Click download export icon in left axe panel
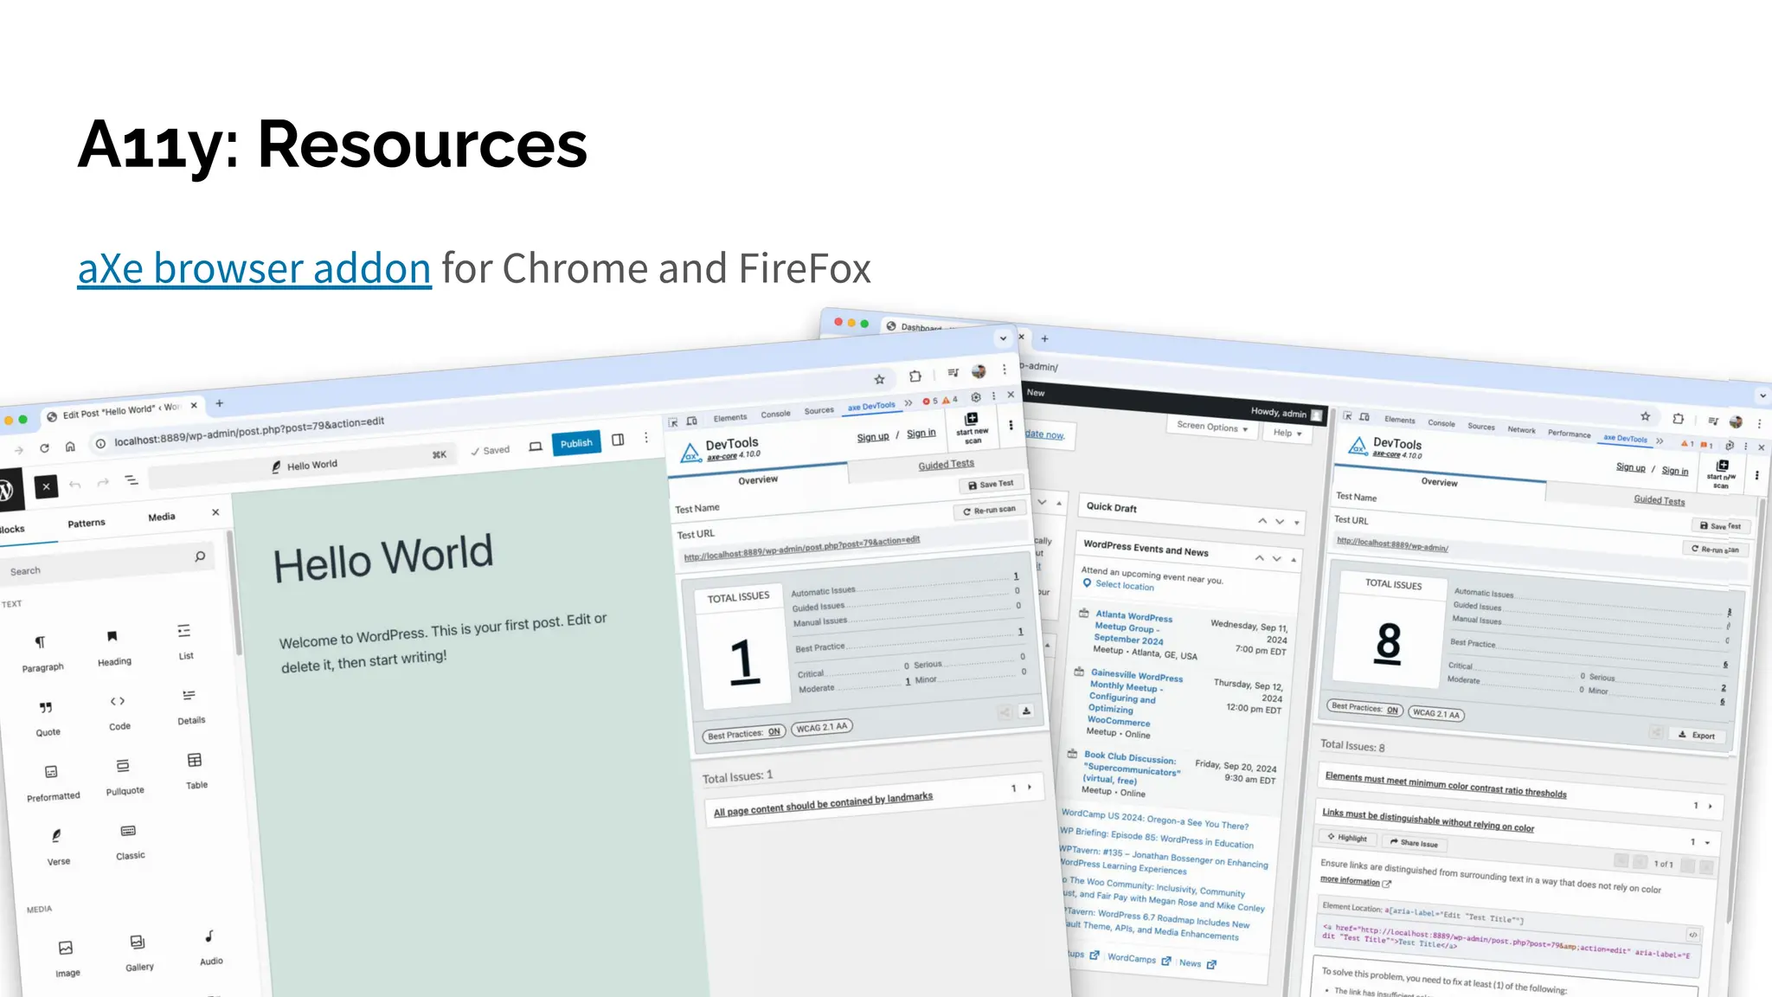 (x=1026, y=711)
